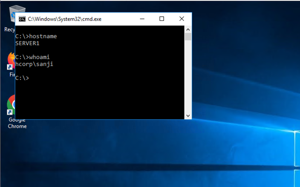
Task: Click the whoami command text
Action: pyautogui.click(x=39, y=57)
